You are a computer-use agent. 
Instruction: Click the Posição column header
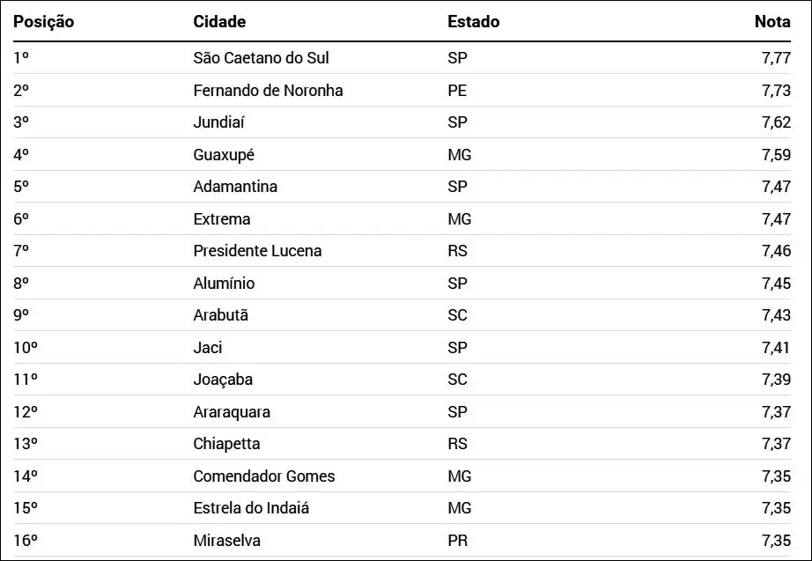point(44,22)
